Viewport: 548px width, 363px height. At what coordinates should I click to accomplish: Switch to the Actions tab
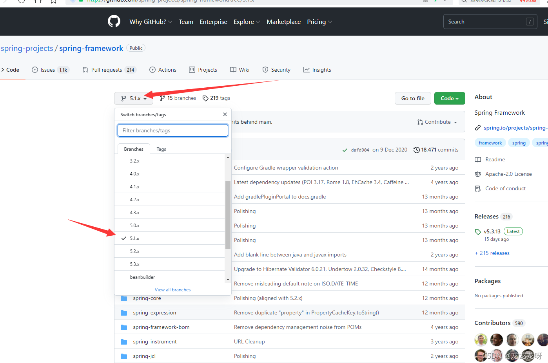coord(163,70)
